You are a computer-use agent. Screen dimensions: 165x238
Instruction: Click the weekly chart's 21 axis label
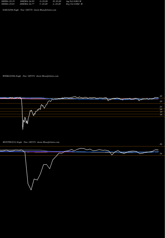click(161, 107)
